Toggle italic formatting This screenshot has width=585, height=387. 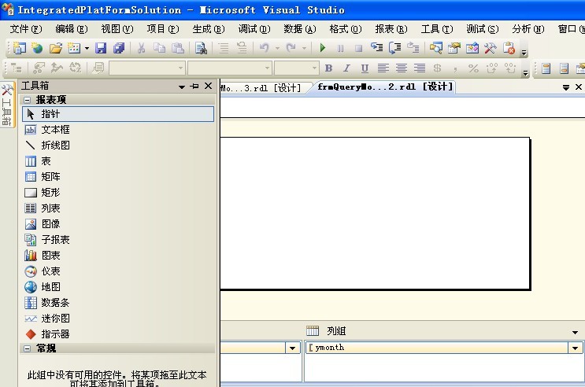coord(346,68)
